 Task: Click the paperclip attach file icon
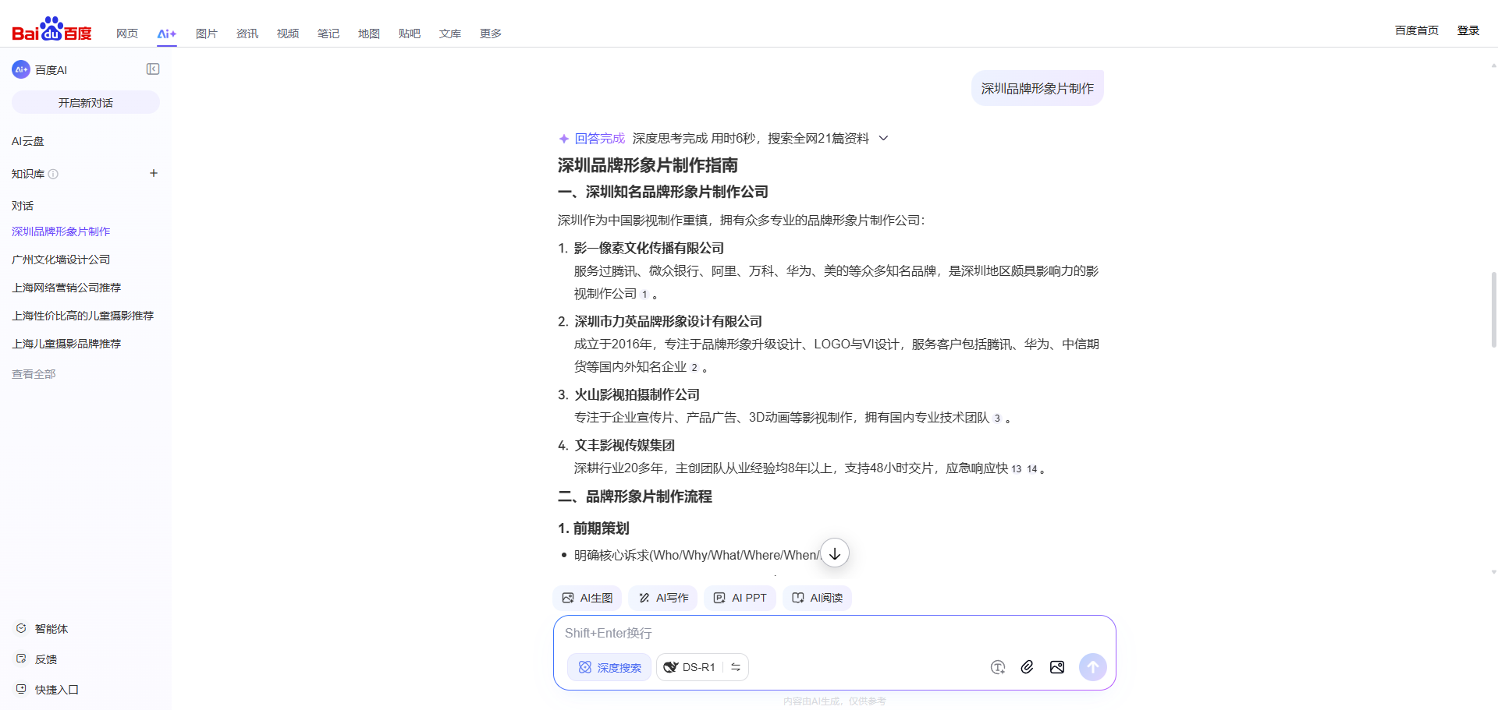coord(1027,667)
